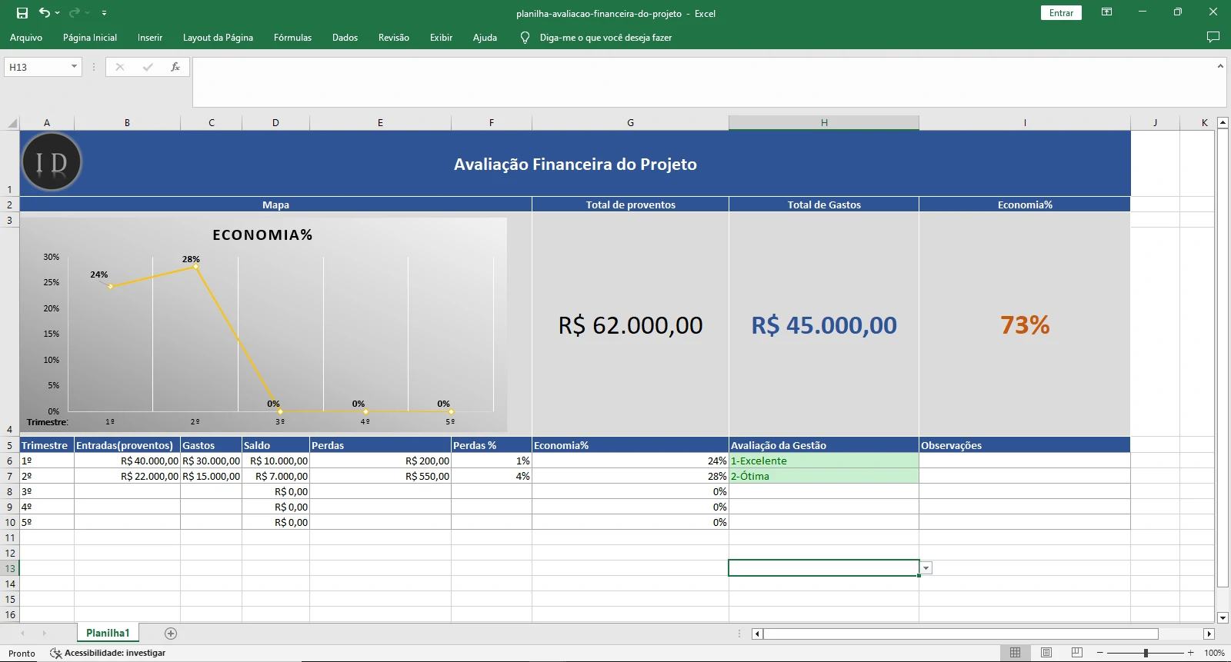Viewport: 1231px width, 662px height.
Task: Open Quick Access Toolbar customization arrow
Action: coord(104,13)
